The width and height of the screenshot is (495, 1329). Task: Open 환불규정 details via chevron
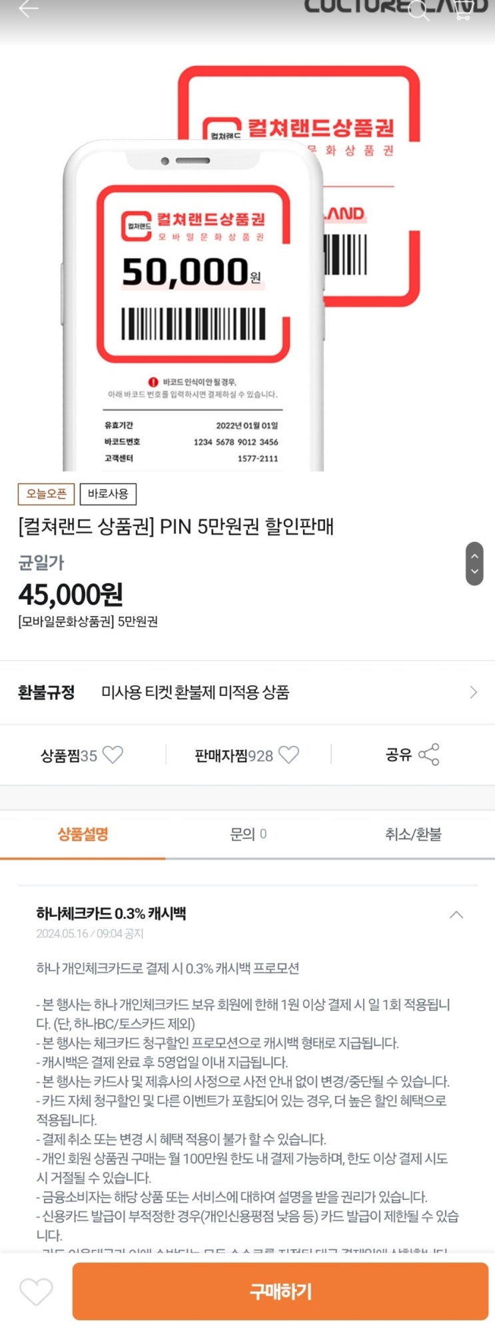[x=474, y=692]
